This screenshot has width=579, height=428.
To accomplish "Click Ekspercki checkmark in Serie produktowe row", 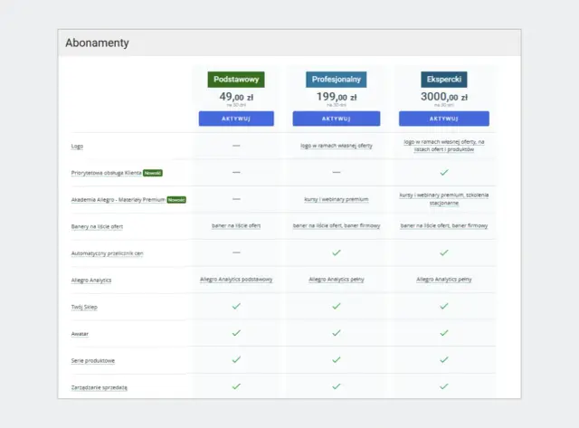I will pyautogui.click(x=444, y=359).
